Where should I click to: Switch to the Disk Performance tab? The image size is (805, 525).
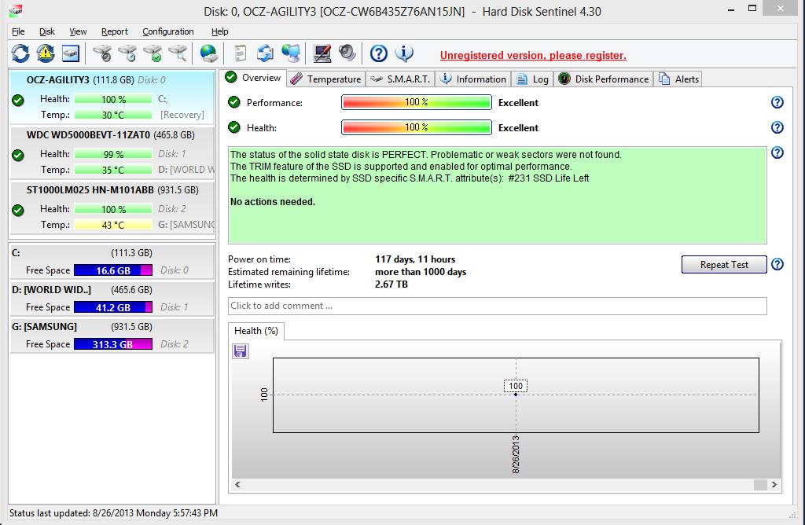pos(603,79)
